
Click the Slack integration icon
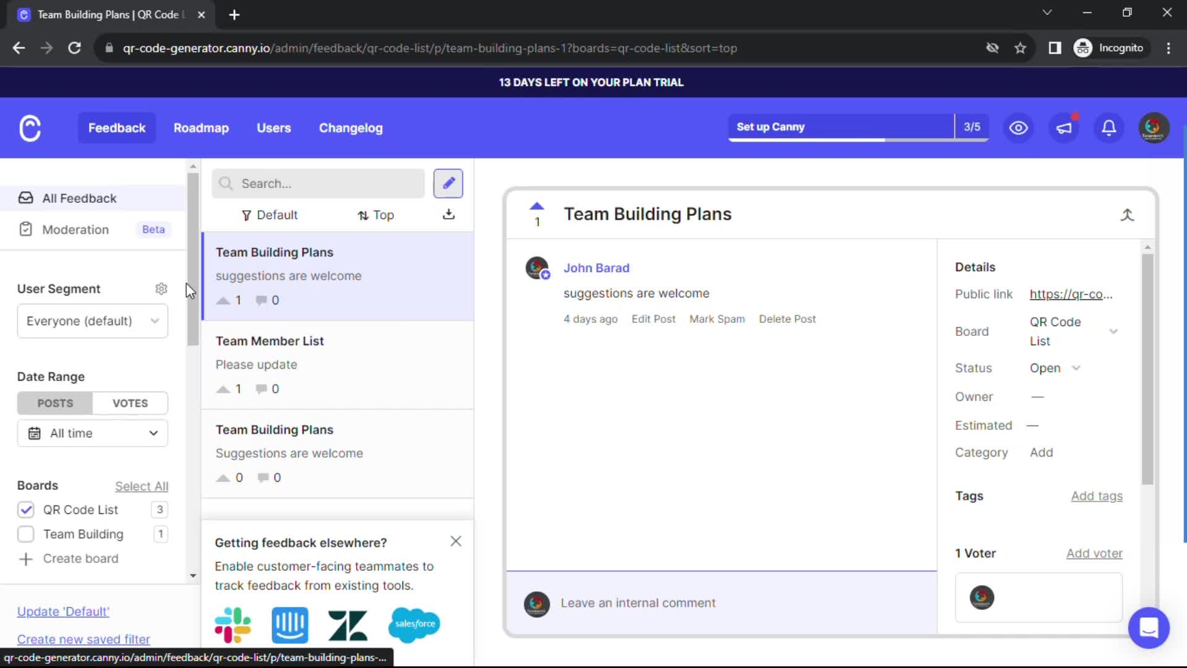tap(232, 625)
